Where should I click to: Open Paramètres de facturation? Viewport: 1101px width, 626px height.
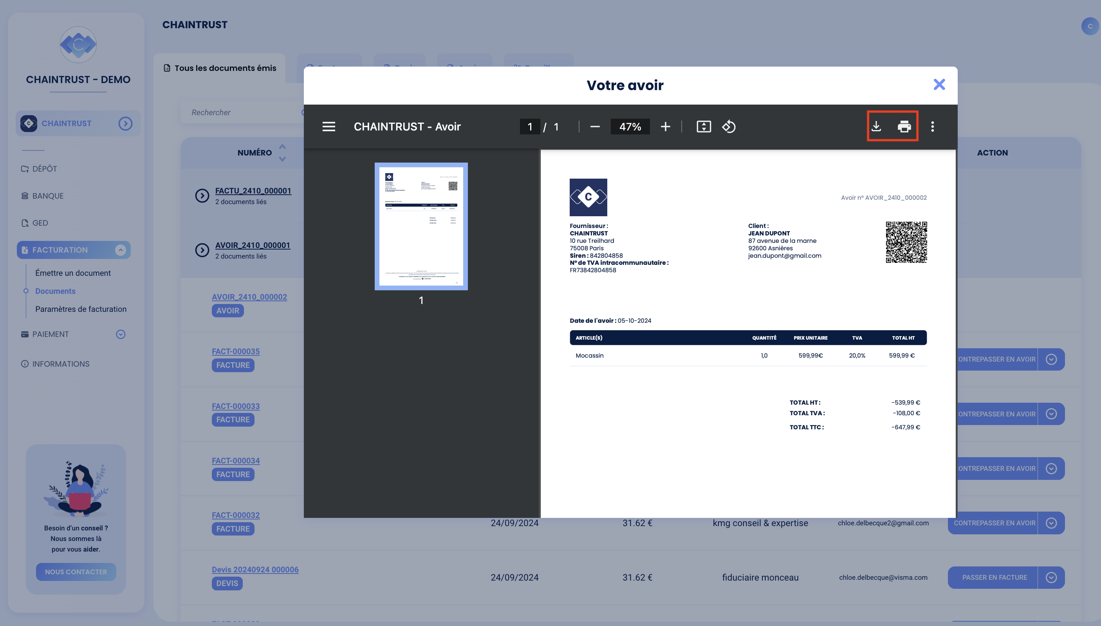tap(81, 309)
